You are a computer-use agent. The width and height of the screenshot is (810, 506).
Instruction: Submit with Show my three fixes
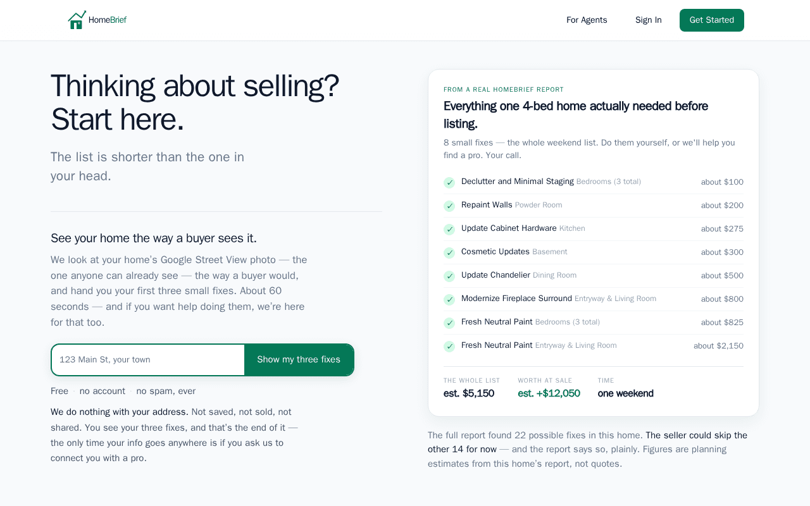click(299, 360)
